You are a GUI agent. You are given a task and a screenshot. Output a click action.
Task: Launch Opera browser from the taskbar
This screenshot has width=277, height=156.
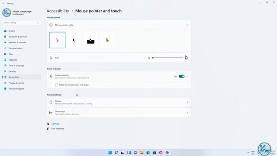161,153
